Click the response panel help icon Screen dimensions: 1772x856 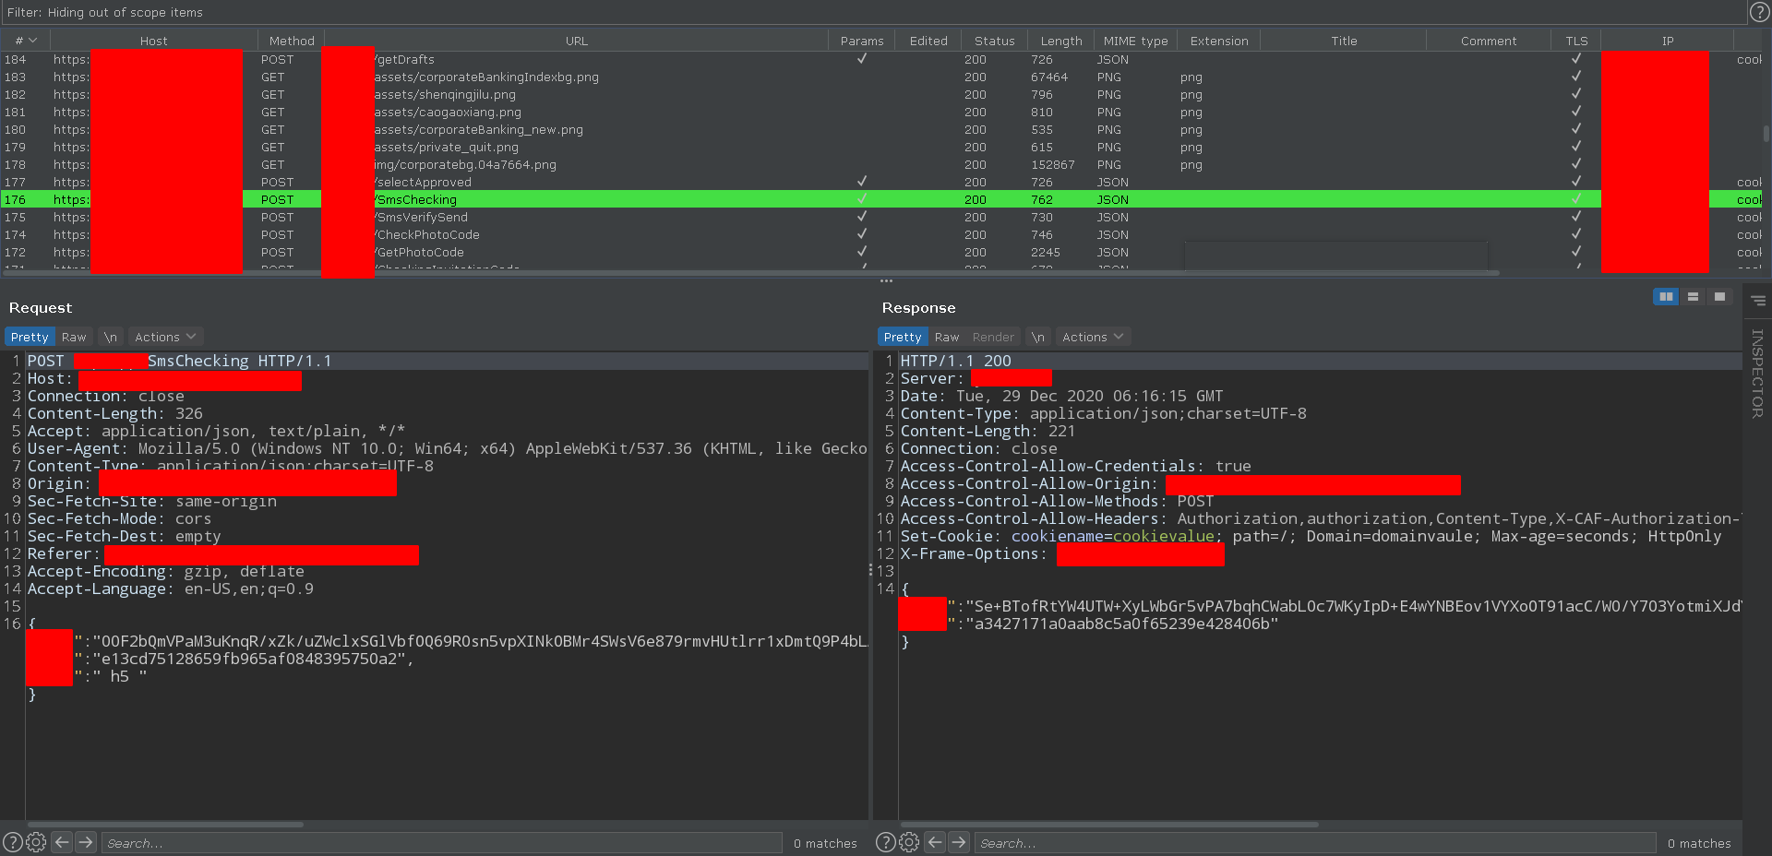[x=884, y=842]
